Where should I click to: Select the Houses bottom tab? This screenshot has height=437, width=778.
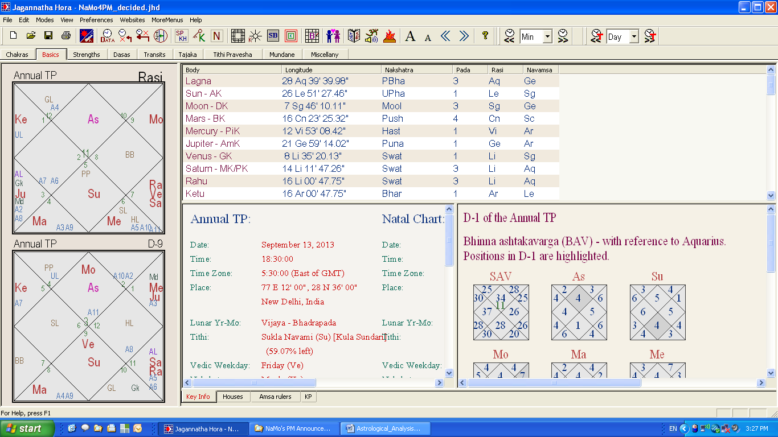233,397
